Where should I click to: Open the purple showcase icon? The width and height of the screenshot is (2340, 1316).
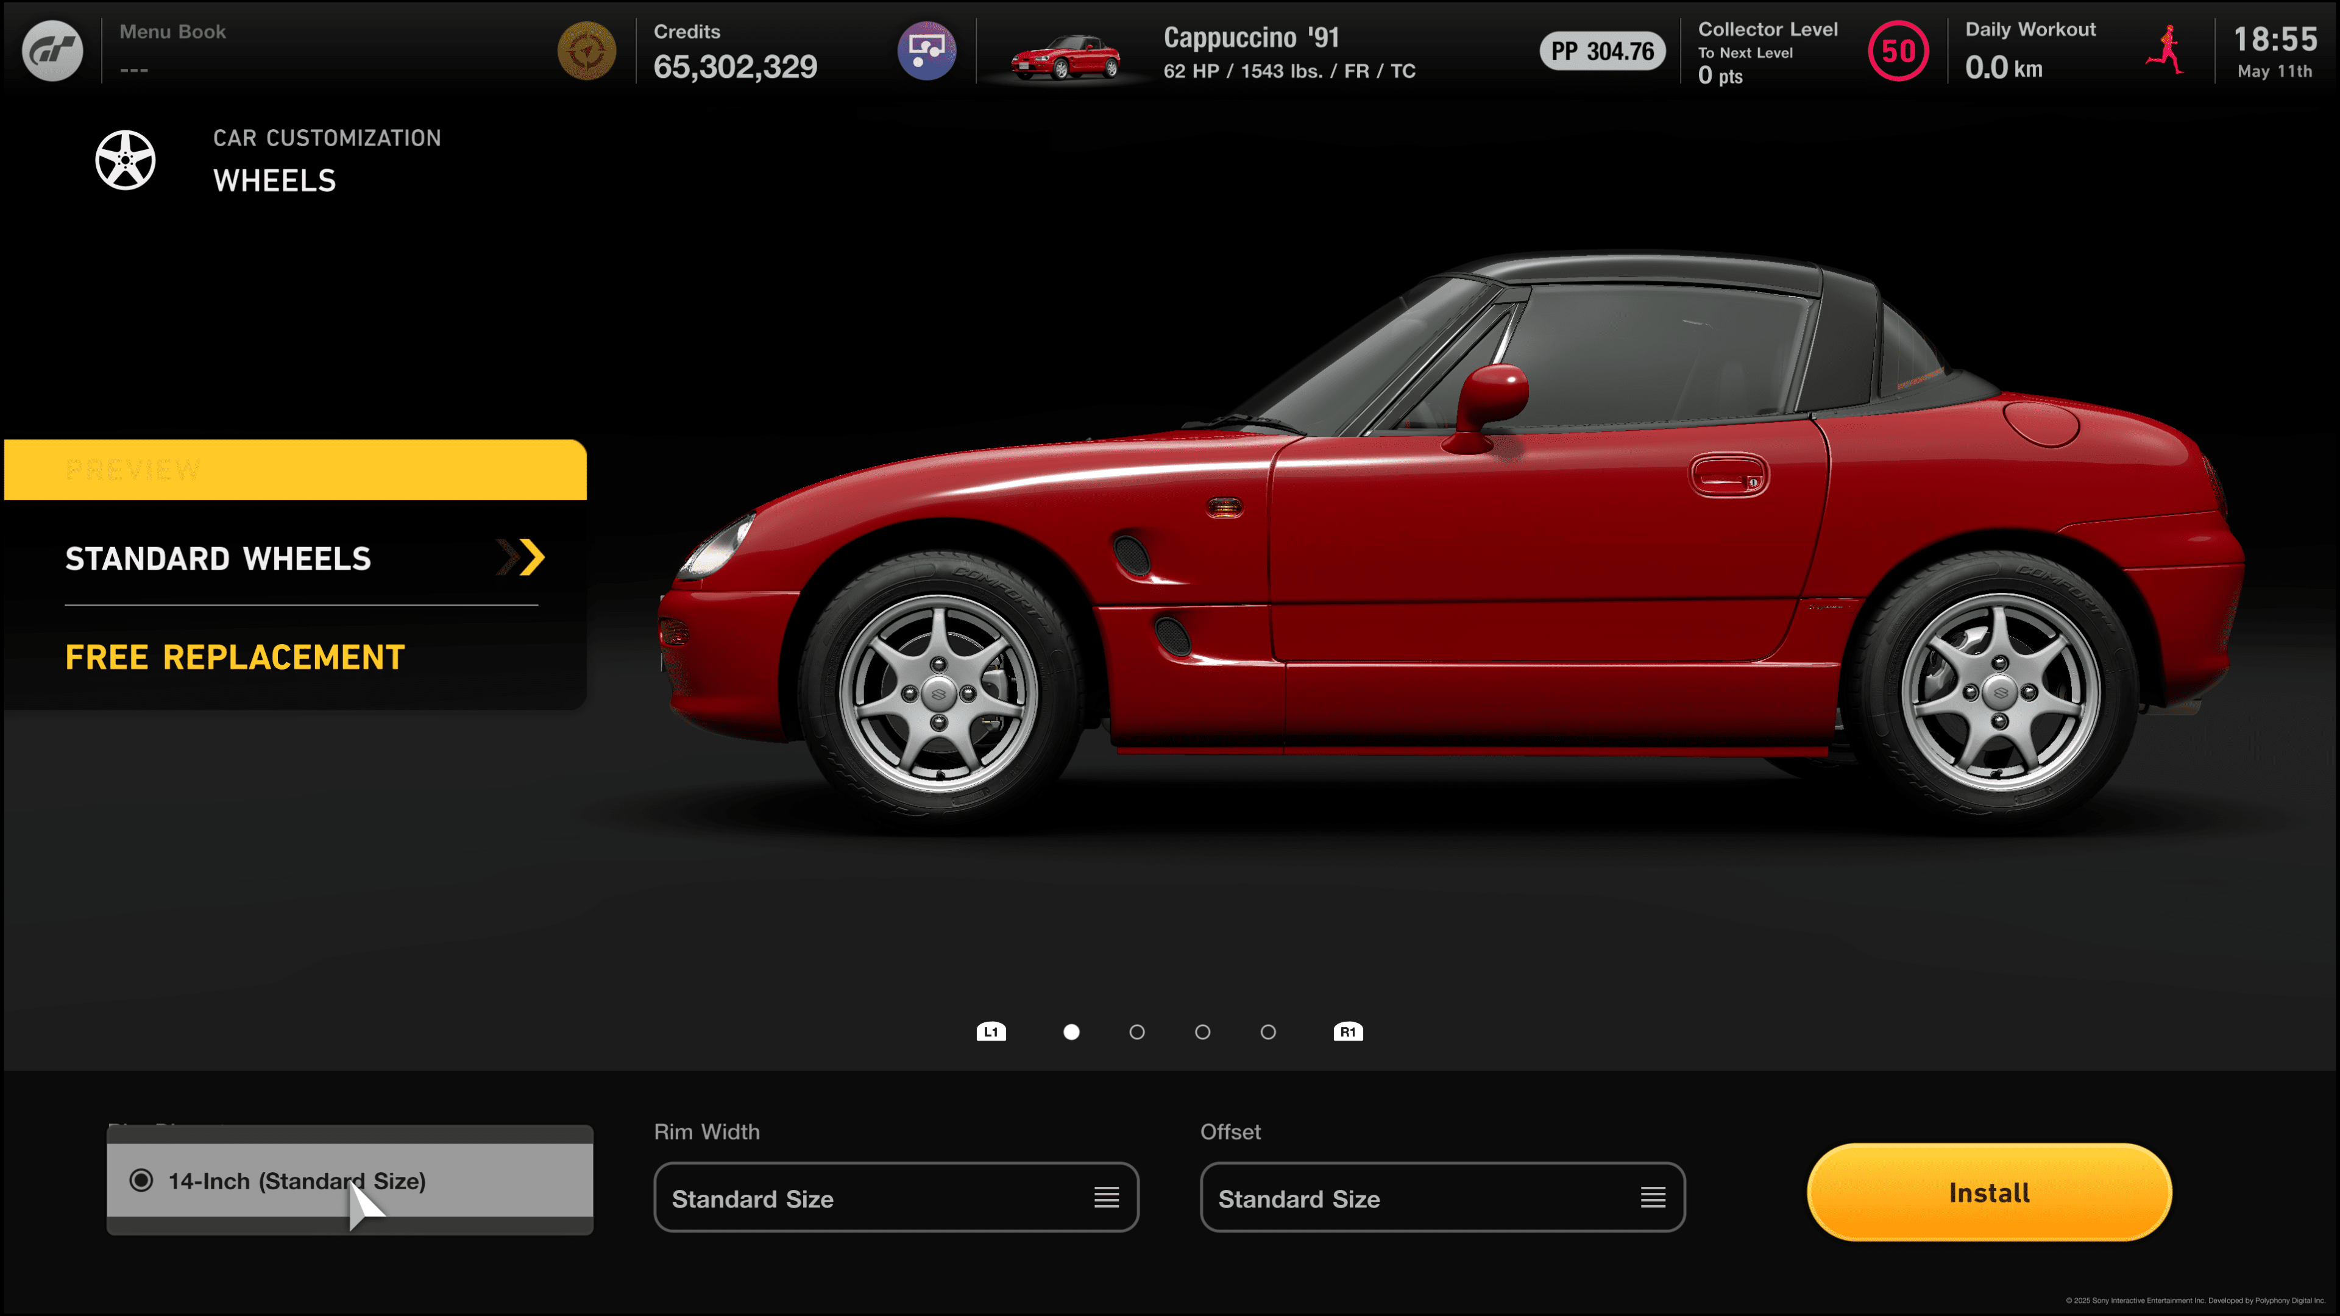(x=926, y=51)
